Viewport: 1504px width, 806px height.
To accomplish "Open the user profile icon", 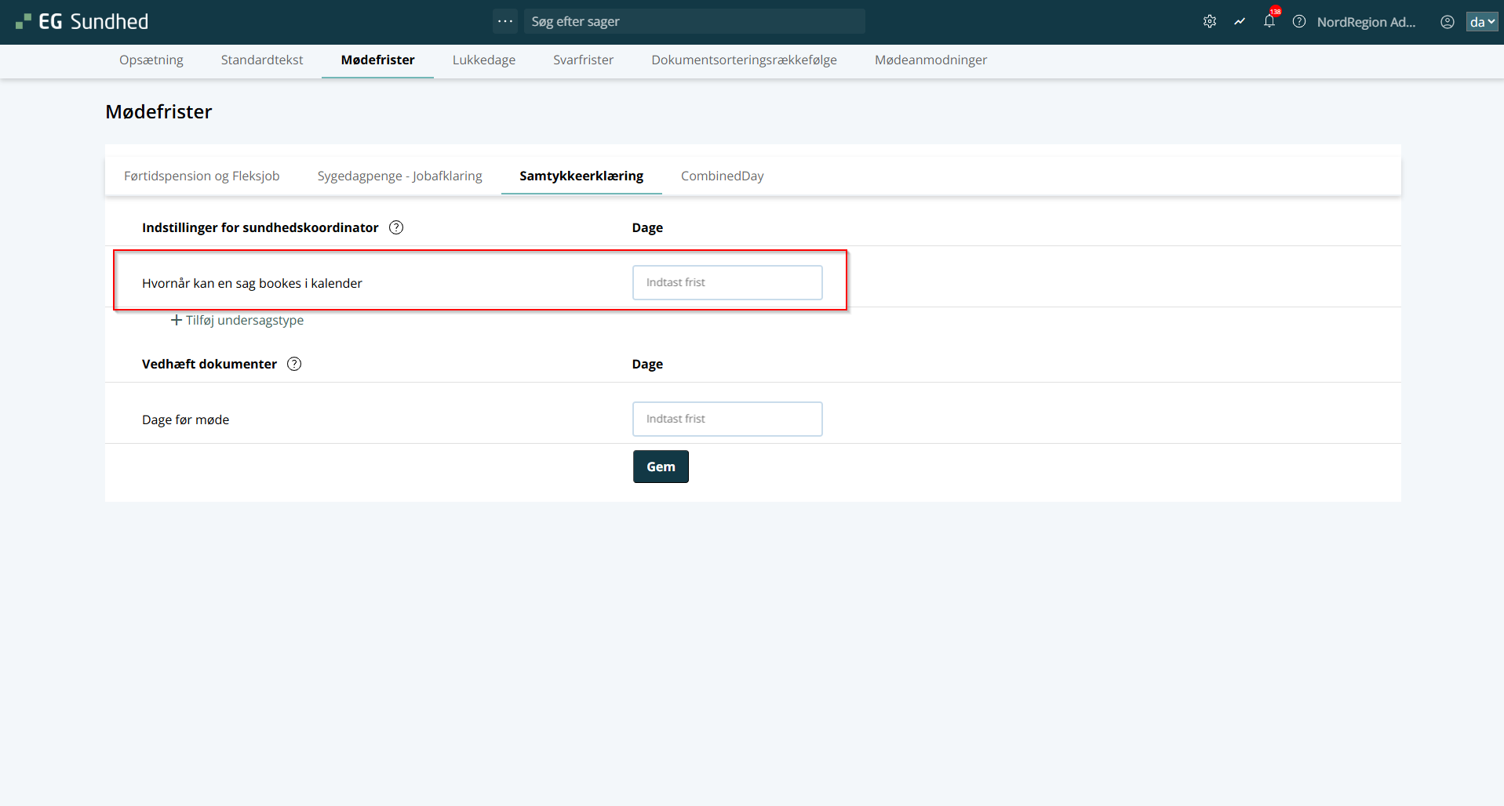I will pos(1447,22).
